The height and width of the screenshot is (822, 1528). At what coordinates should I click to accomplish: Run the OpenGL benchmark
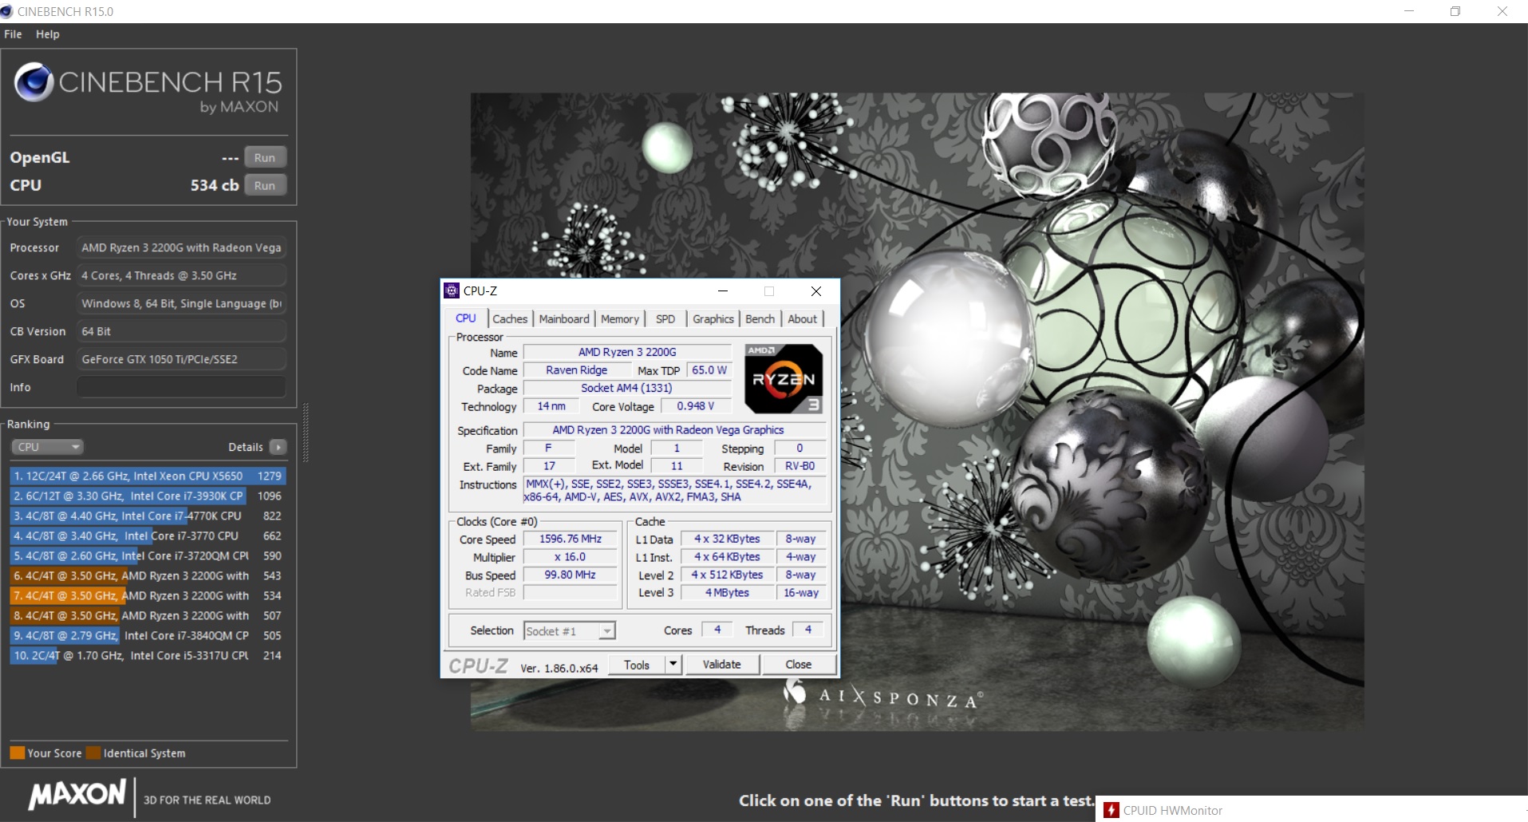pos(265,158)
